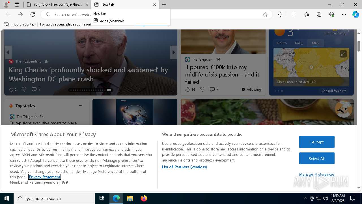The image size is (362, 204).
Task: Toggle Following for The Telegraph
Action: tap(251, 90)
